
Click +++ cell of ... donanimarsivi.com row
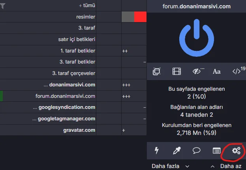[x=134, y=85]
